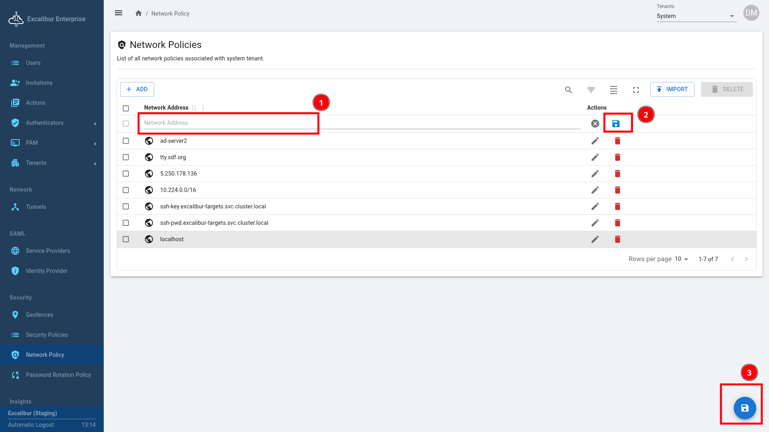Open Security Policies in sidebar
The height and width of the screenshot is (432, 769).
(47, 335)
